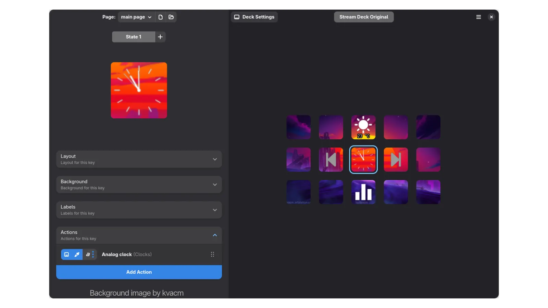Click the Add Action button
The width and height of the screenshot is (548, 308).
[139, 272]
